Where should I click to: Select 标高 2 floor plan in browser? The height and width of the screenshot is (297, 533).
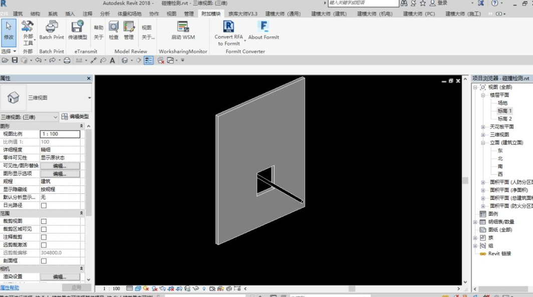click(x=505, y=119)
